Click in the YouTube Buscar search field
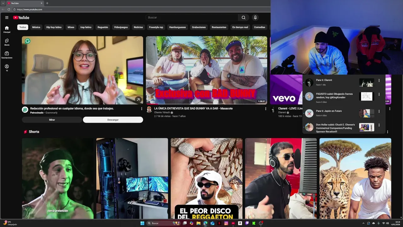The image size is (403, 227). pos(192,18)
